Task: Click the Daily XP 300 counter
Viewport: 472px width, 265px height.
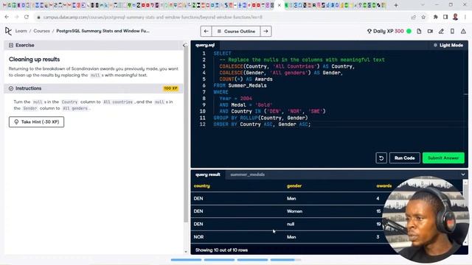Action: click(389, 31)
